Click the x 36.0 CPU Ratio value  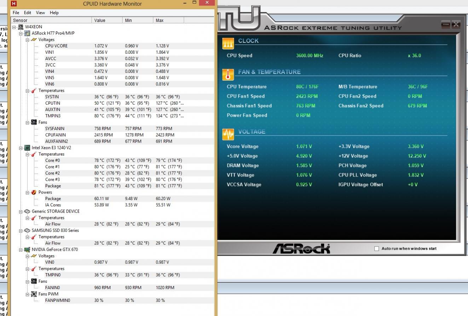[x=414, y=56]
